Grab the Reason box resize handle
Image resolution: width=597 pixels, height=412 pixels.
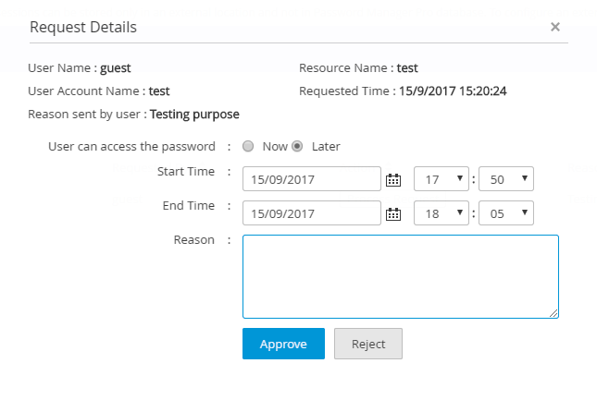[x=553, y=313]
